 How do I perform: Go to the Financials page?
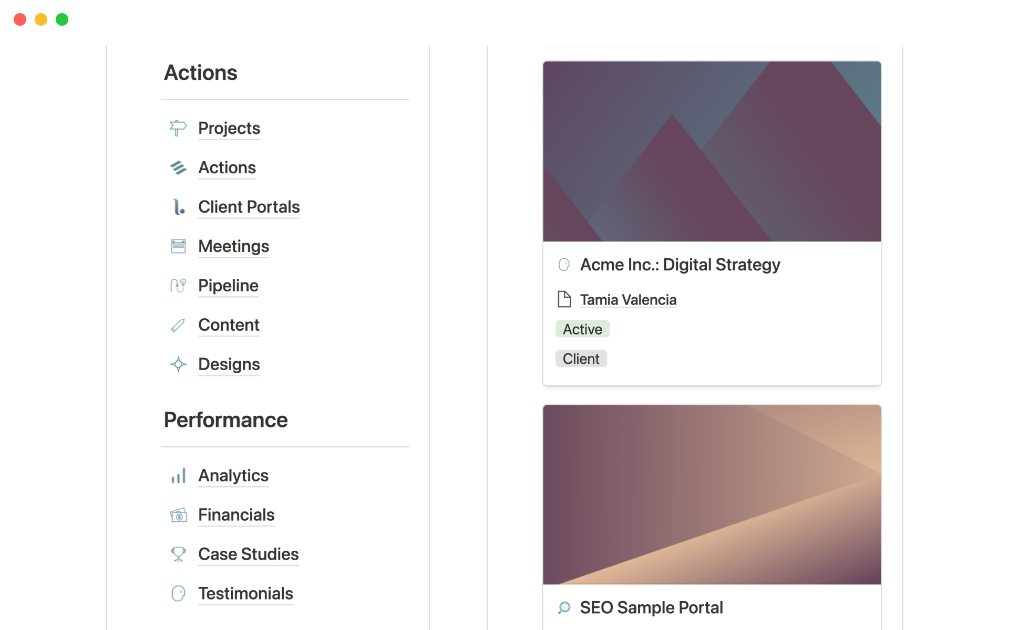236,515
